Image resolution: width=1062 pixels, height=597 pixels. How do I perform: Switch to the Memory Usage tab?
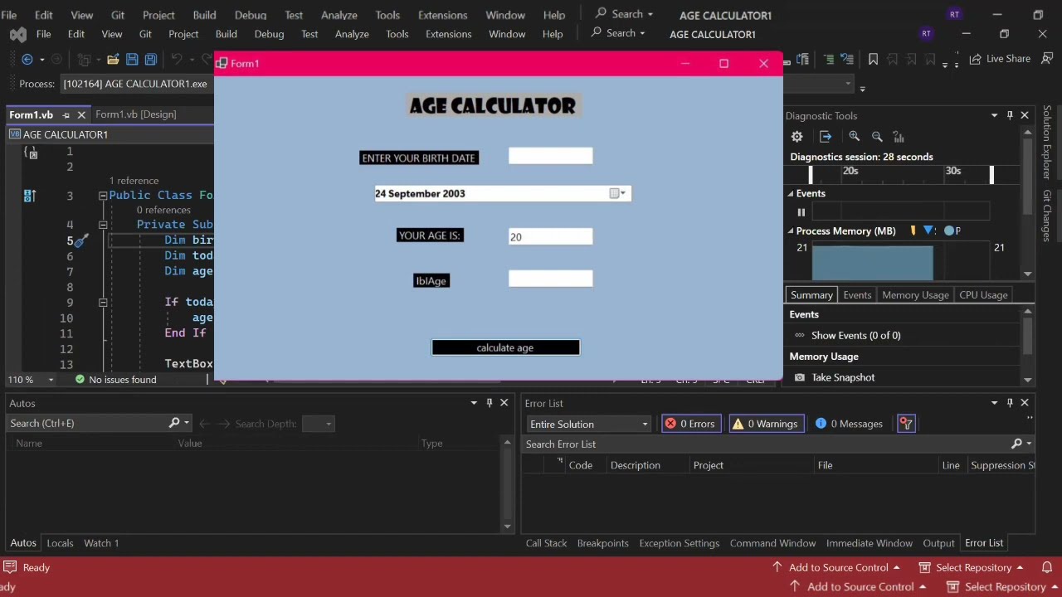915,295
